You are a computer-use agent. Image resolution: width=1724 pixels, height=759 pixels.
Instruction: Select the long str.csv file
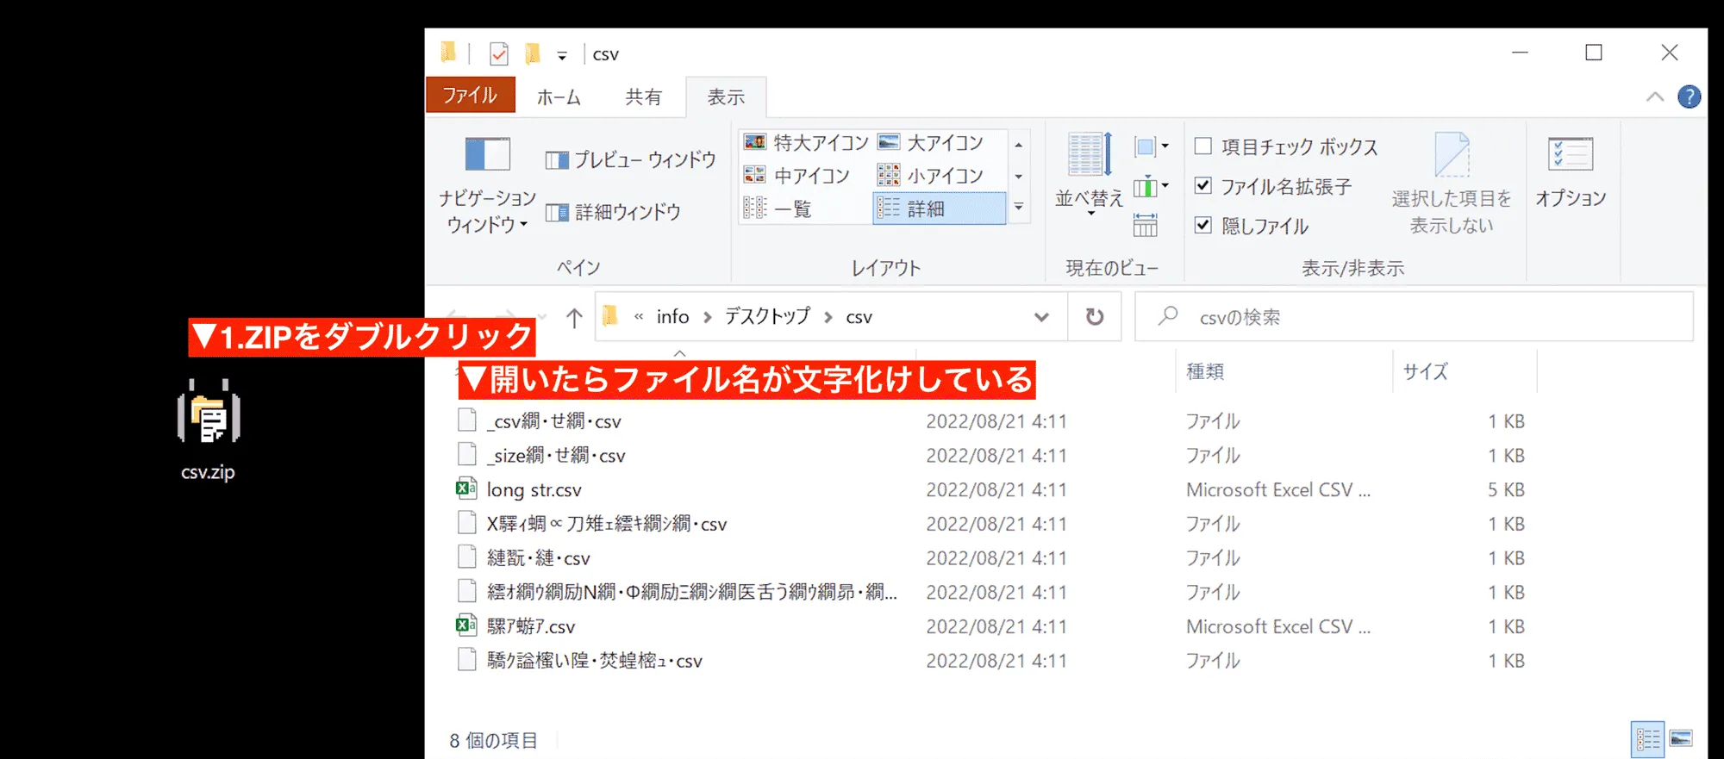(x=534, y=490)
